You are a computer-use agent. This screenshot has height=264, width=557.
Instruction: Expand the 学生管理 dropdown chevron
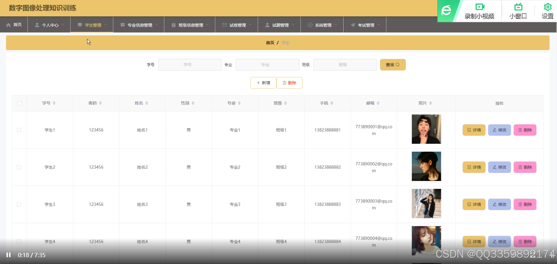click(x=106, y=25)
